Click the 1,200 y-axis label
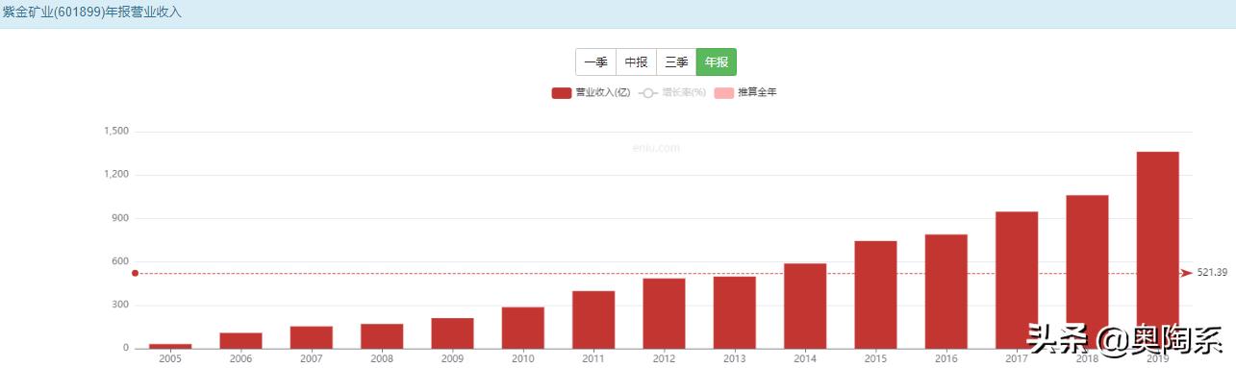This screenshot has width=1236, height=368. coord(116,175)
